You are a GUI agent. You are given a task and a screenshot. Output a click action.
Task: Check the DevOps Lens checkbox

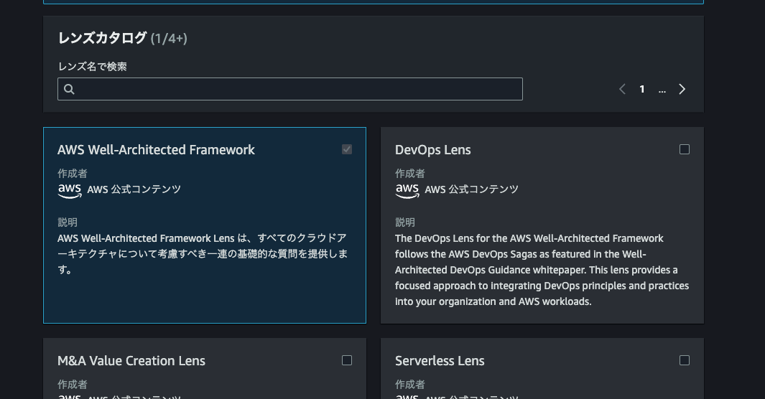(x=685, y=149)
